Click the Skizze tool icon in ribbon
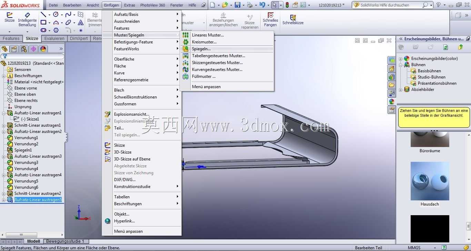This screenshot has width=471, height=251. (x=10, y=18)
